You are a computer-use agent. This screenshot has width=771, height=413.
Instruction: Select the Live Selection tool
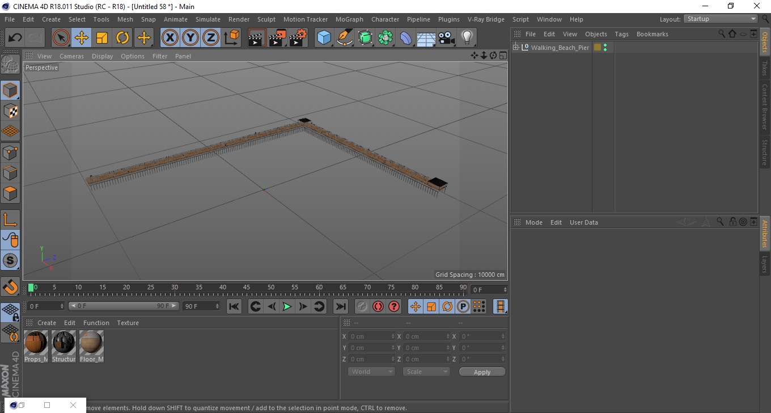coord(61,38)
